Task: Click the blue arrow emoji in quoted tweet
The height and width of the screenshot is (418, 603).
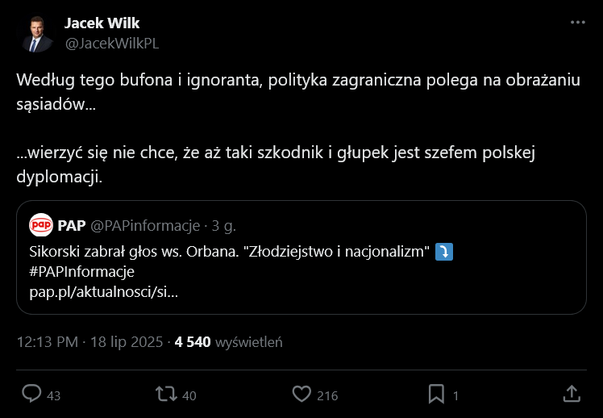Action: click(443, 252)
